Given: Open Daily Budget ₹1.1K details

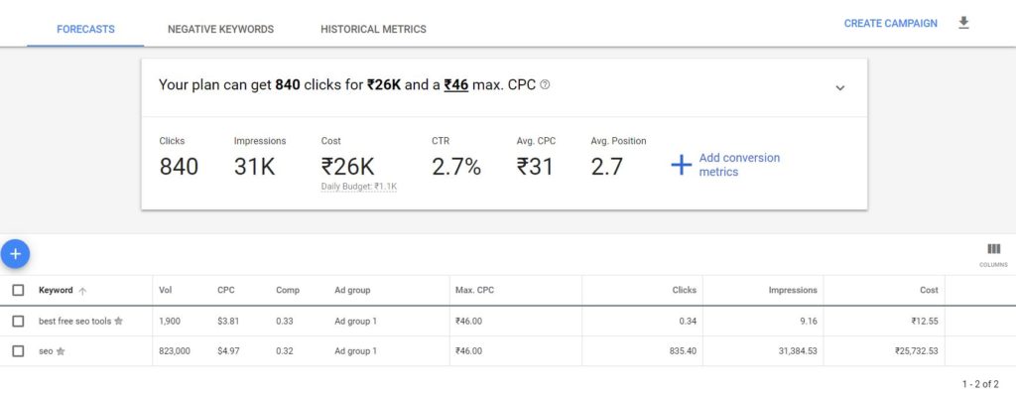Looking at the screenshot, I should [359, 187].
